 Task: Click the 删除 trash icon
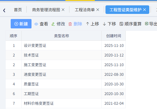(x=70, y=24)
